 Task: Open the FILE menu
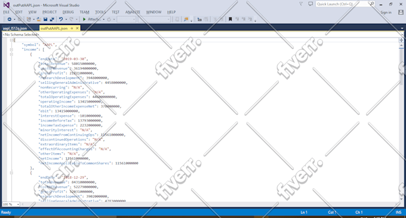tap(7, 12)
